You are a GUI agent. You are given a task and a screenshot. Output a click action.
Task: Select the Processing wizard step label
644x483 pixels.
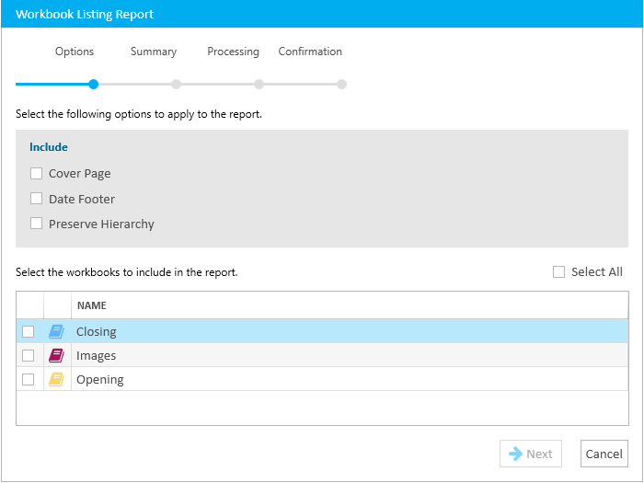coord(233,52)
